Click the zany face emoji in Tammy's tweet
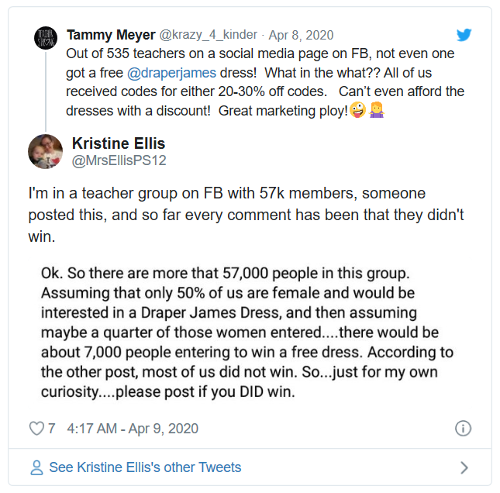 click(357, 111)
